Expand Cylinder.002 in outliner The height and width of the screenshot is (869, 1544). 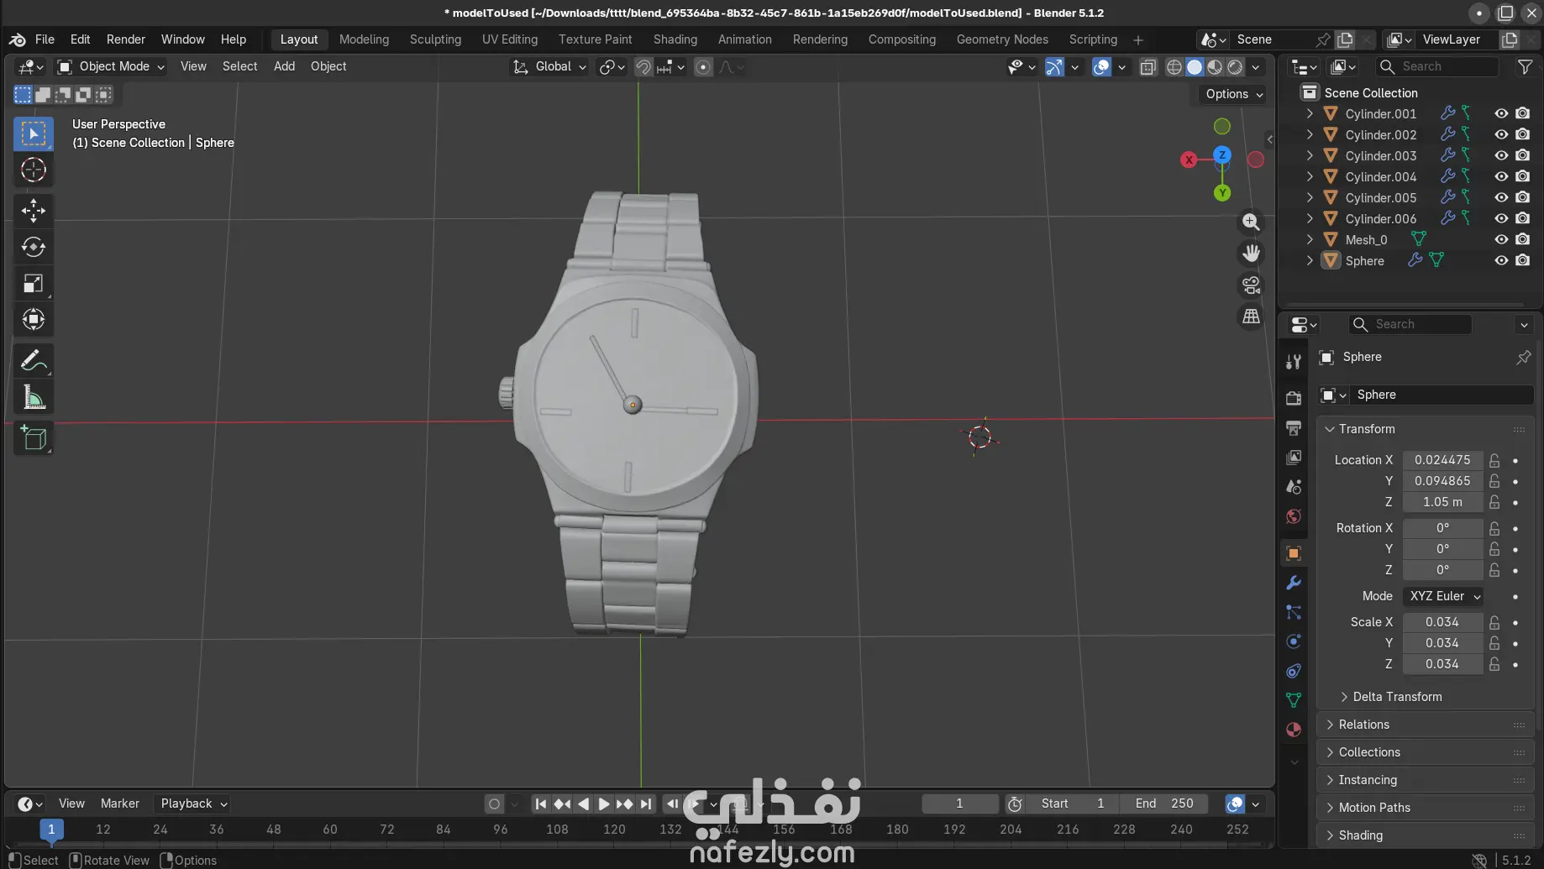coord(1309,134)
